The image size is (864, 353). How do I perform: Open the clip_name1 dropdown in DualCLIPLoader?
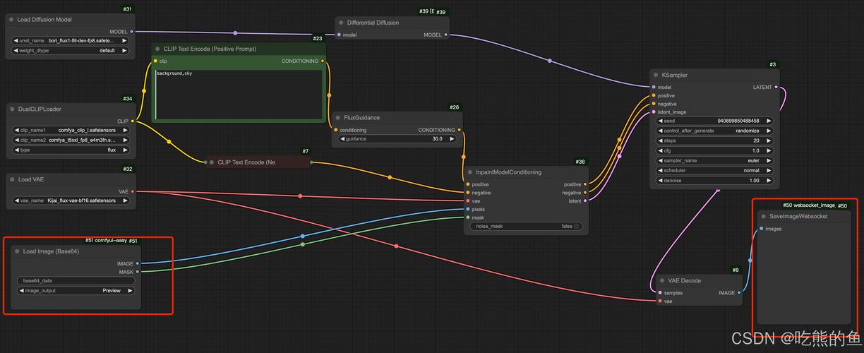[71, 130]
